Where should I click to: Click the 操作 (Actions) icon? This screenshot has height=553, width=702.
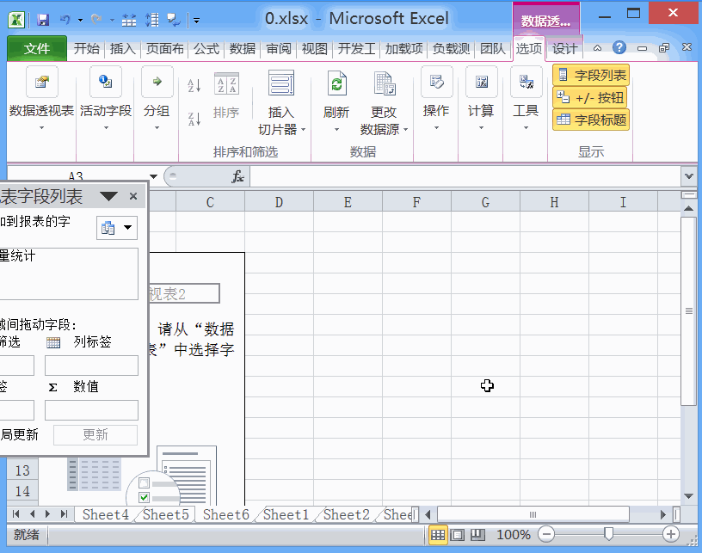tap(436, 82)
